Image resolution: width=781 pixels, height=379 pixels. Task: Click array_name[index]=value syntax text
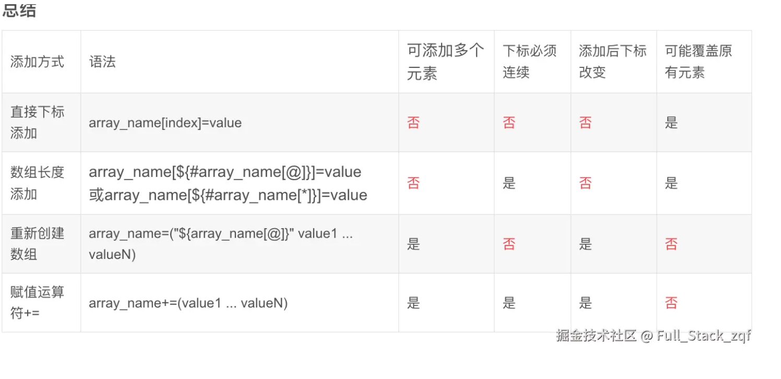[x=165, y=123]
